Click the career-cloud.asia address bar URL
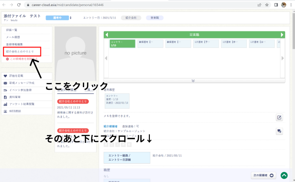The height and width of the screenshot is (182, 295). [x=67, y=5]
